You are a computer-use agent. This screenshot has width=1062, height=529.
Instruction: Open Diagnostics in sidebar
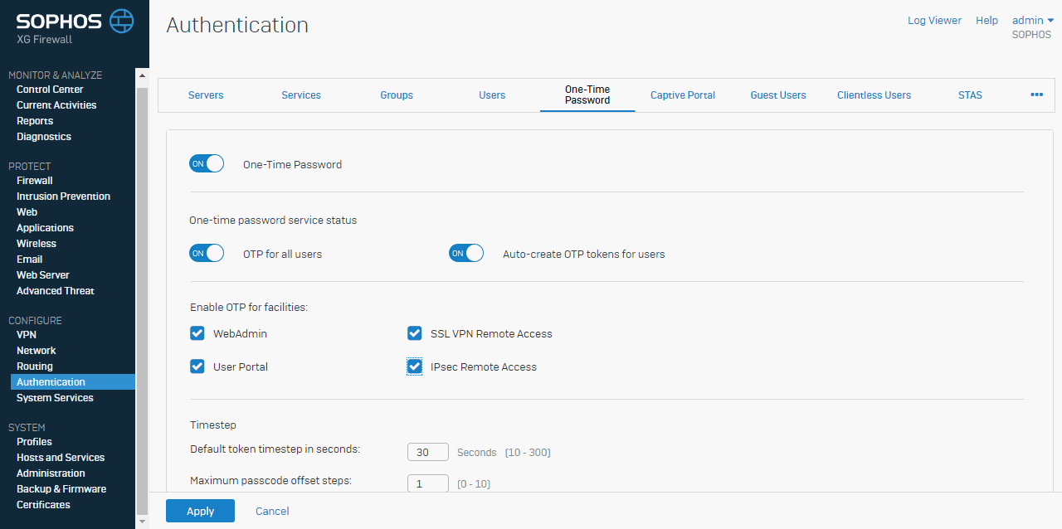click(x=44, y=137)
